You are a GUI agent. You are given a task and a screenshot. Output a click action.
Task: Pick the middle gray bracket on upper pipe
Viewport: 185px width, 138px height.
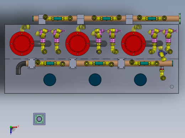click(x=80, y=19)
